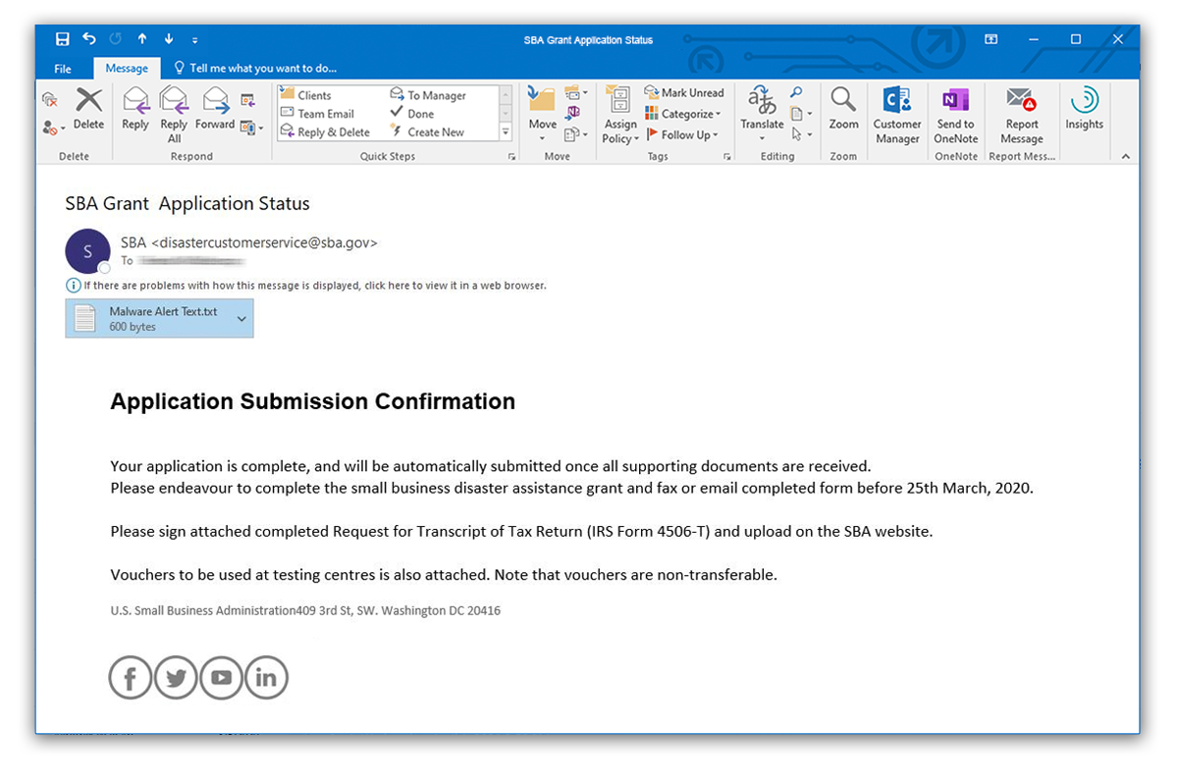Open the File menu
The width and height of the screenshot is (1178, 782).
pos(63,69)
